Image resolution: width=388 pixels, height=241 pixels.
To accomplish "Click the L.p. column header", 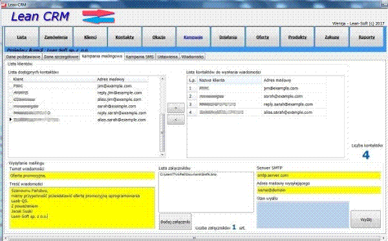I will pos(192,80).
